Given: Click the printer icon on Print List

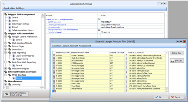Looking at the screenshot, I should pos(172,61).
